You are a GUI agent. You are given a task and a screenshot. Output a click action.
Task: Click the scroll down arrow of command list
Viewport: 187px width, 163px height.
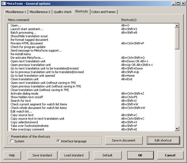(x=177, y=129)
